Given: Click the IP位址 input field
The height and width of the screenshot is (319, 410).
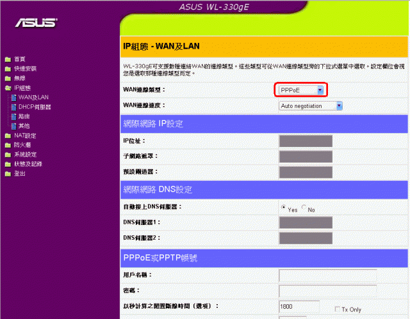Looking at the screenshot, I should click(306, 141).
